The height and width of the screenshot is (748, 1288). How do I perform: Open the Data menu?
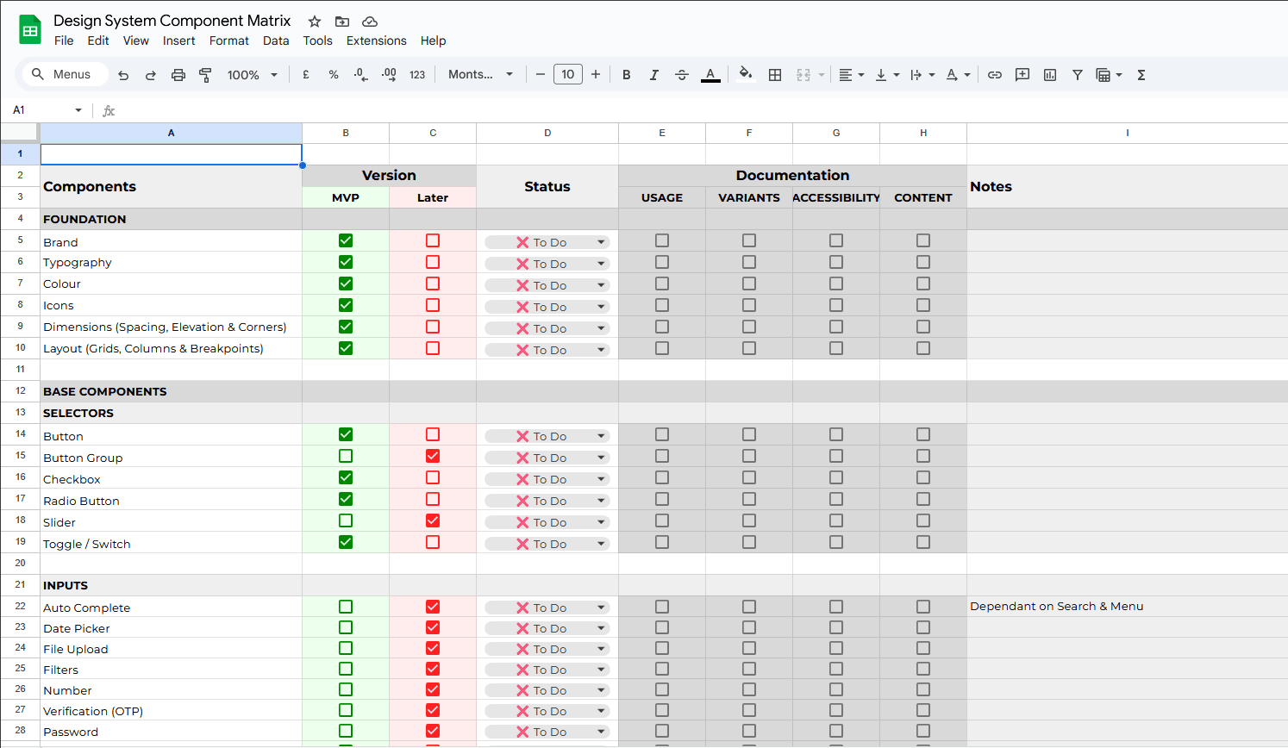tap(276, 41)
